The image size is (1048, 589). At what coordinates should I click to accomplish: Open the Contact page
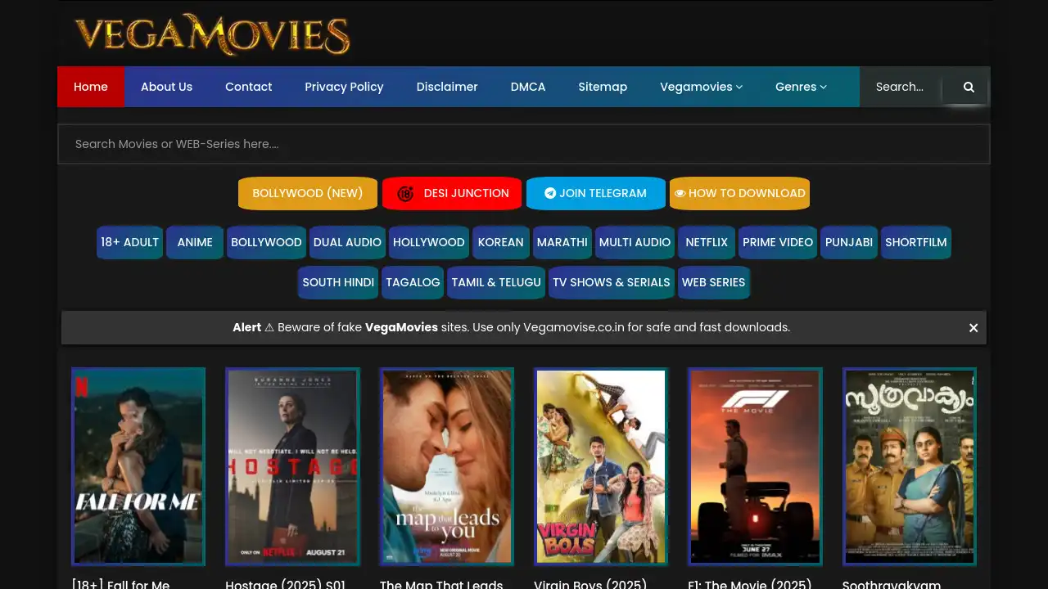[248, 87]
